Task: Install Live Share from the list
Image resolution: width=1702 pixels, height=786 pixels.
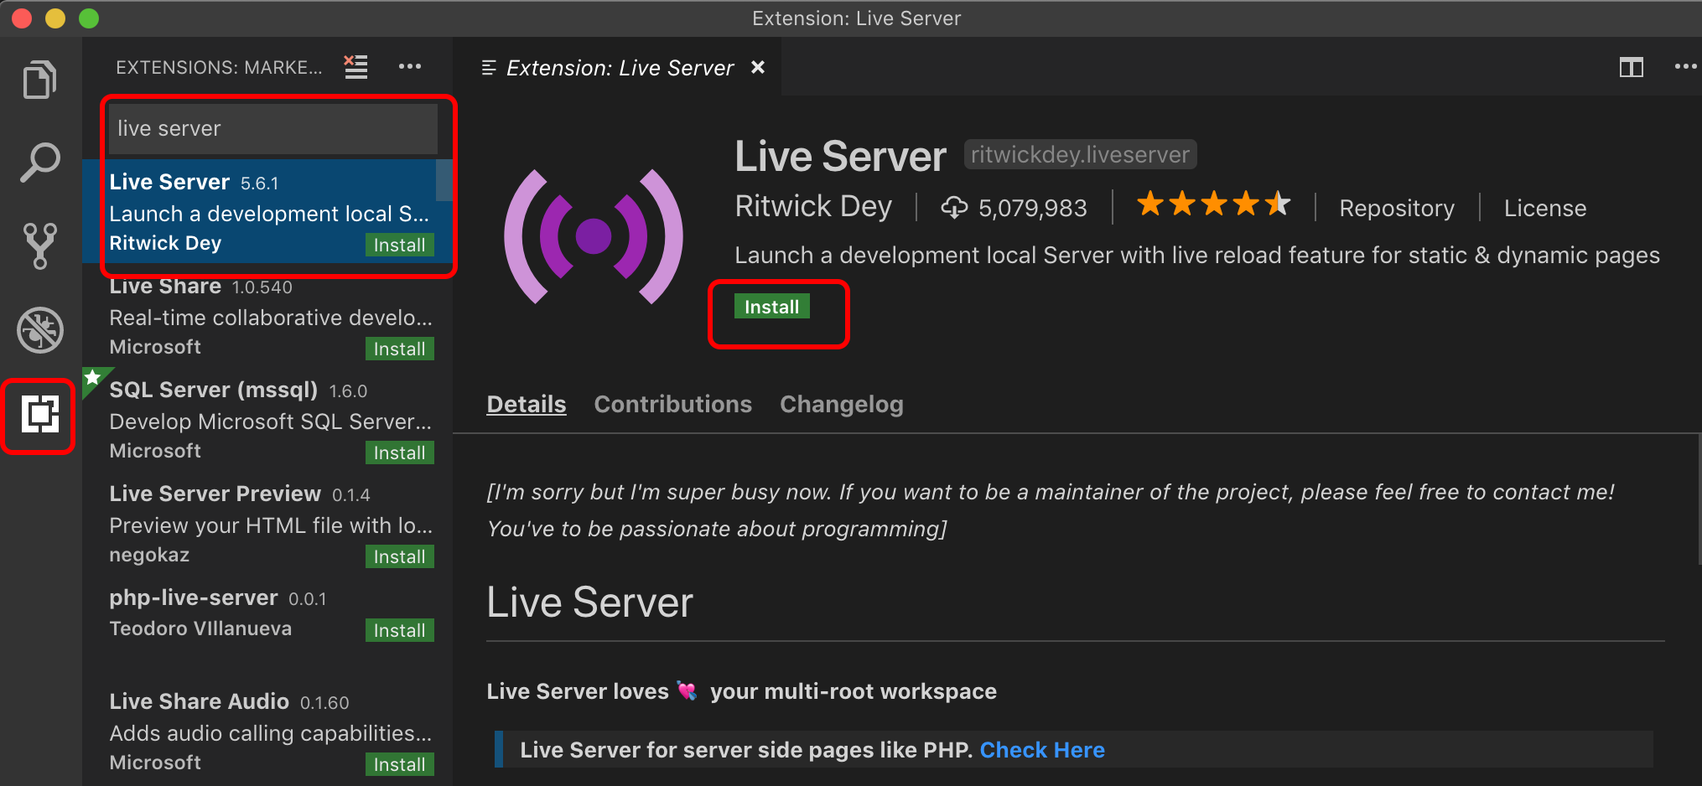Action: pyautogui.click(x=399, y=349)
